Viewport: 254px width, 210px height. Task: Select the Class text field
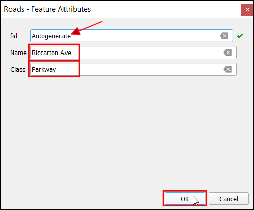tap(134, 69)
